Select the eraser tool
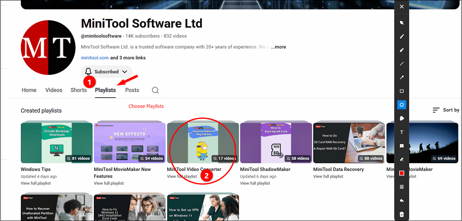The height and width of the screenshot is (221, 462). click(401, 159)
